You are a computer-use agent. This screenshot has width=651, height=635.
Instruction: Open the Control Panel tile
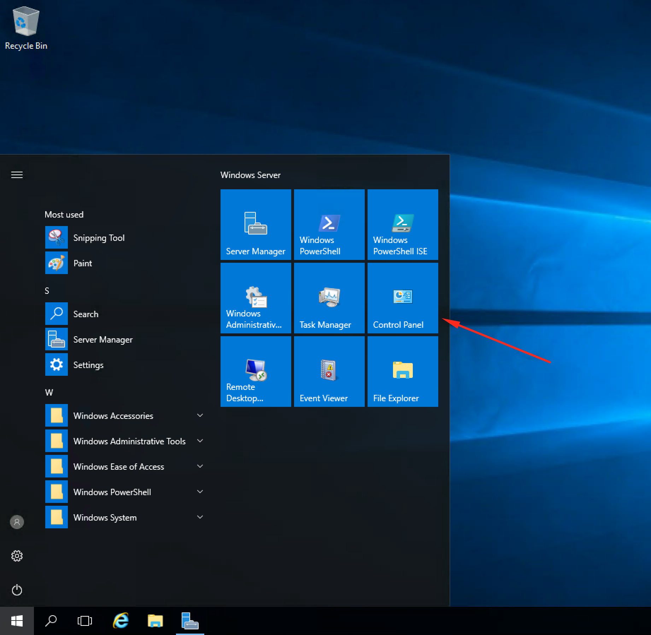click(x=403, y=298)
